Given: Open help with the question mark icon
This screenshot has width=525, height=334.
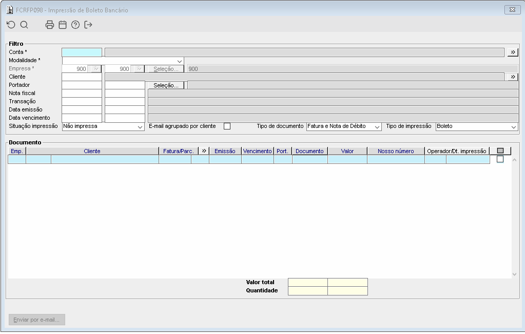Looking at the screenshot, I should point(75,25).
